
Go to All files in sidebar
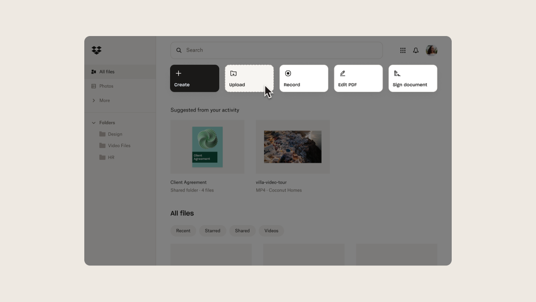(x=107, y=72)
